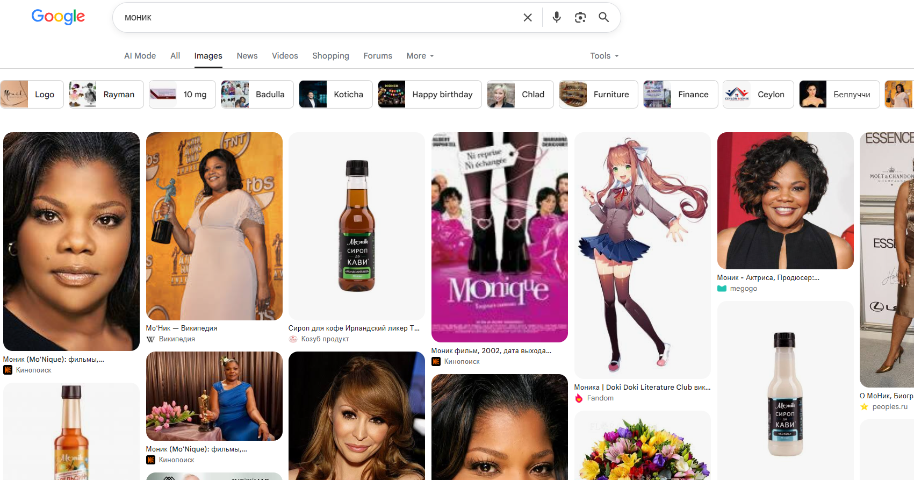Open the megogo Моник actress photo

786,200
